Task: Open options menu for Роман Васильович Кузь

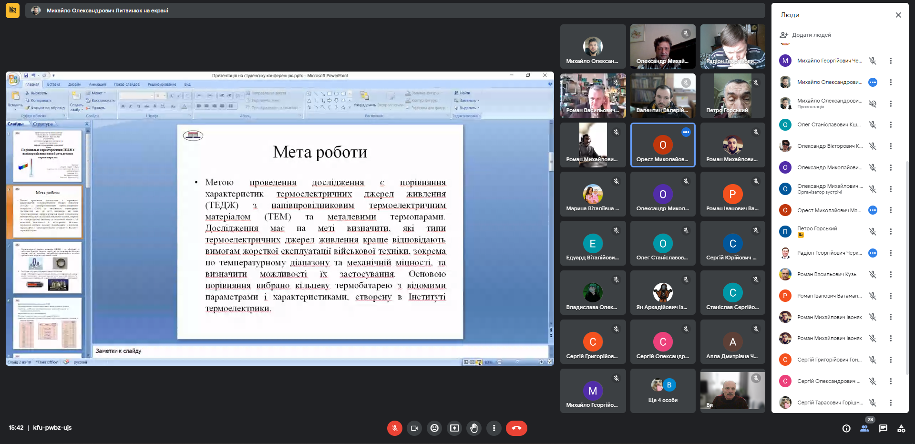Action: click(x=891, y=274)
